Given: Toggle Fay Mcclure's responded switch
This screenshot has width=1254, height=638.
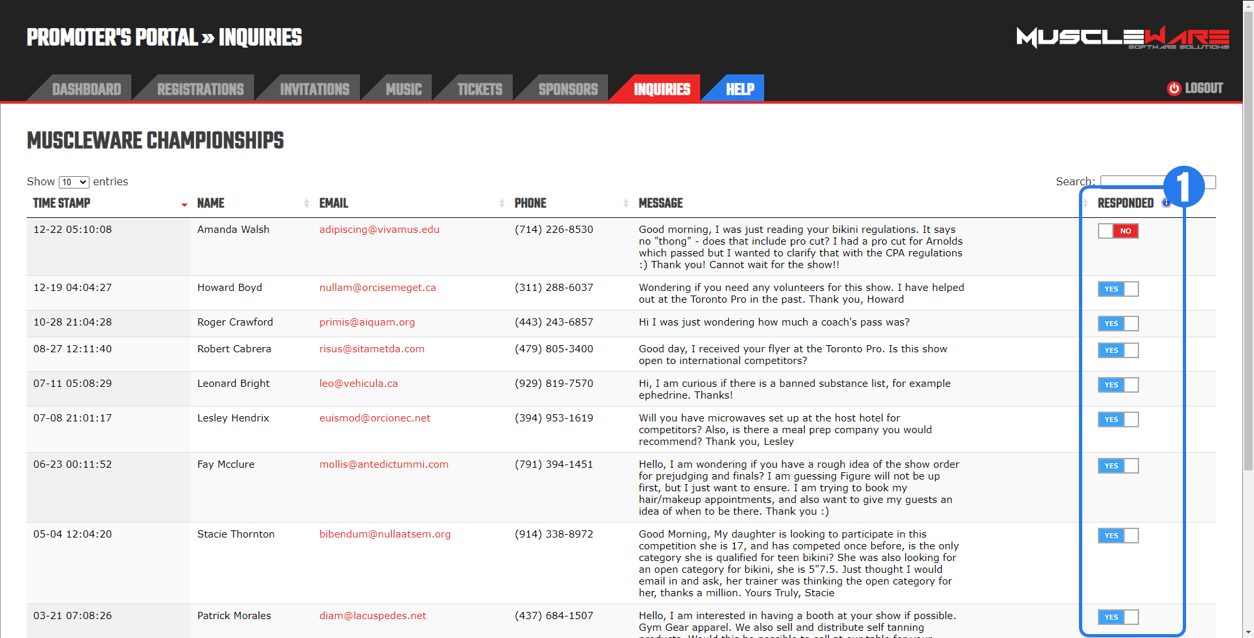Looking at the screenshot, I should (1117, 466).
